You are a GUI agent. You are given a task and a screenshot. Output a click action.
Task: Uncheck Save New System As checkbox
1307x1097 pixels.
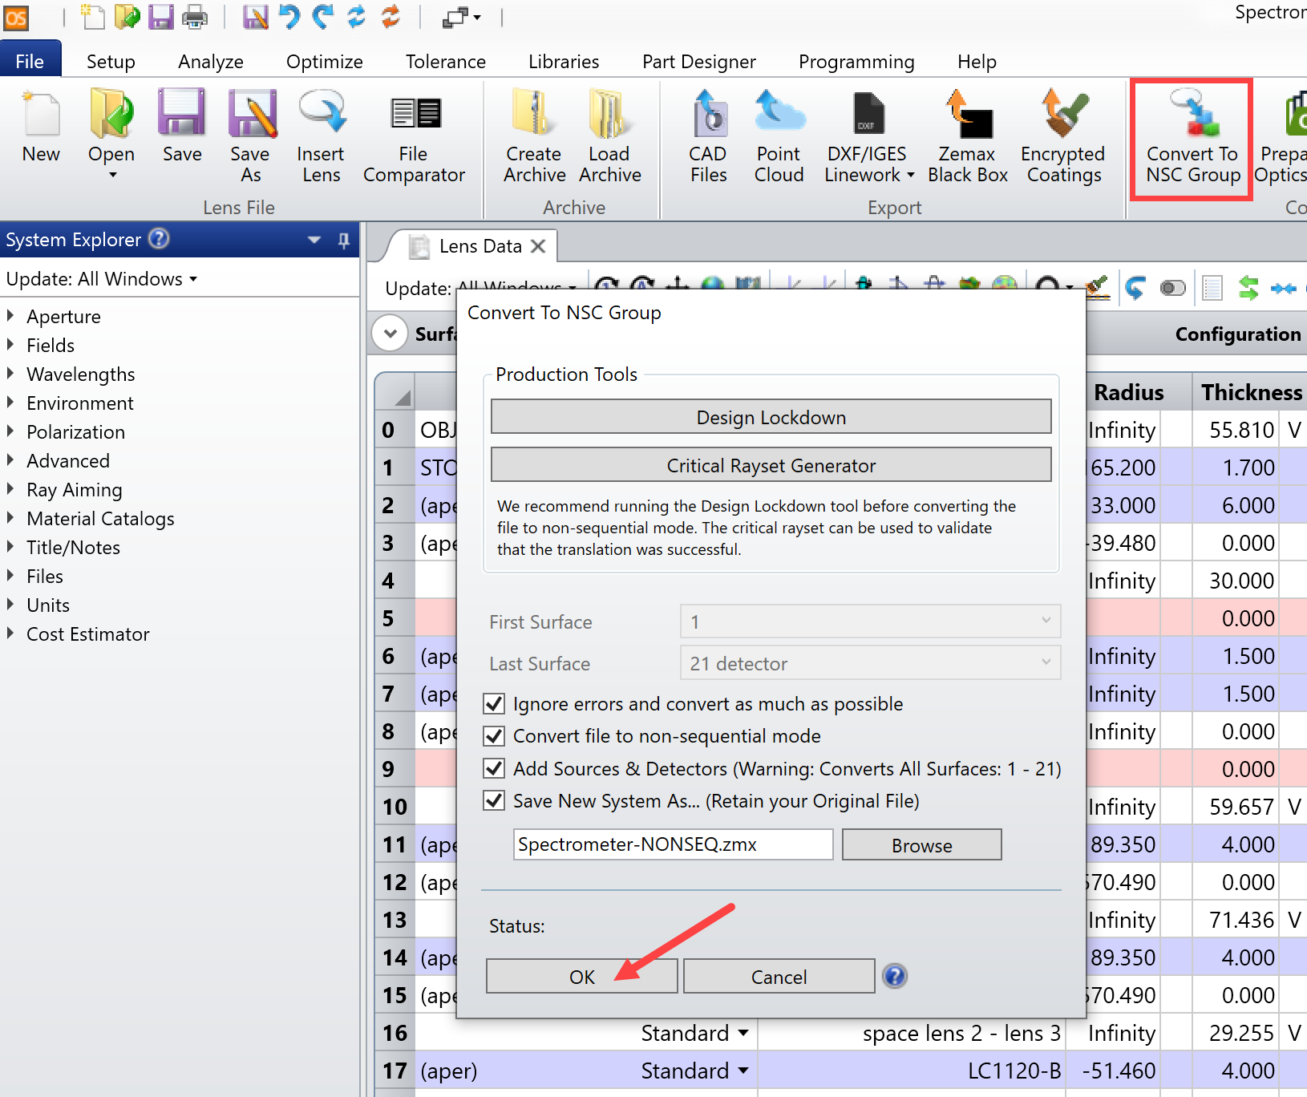[x=494, y=800]
